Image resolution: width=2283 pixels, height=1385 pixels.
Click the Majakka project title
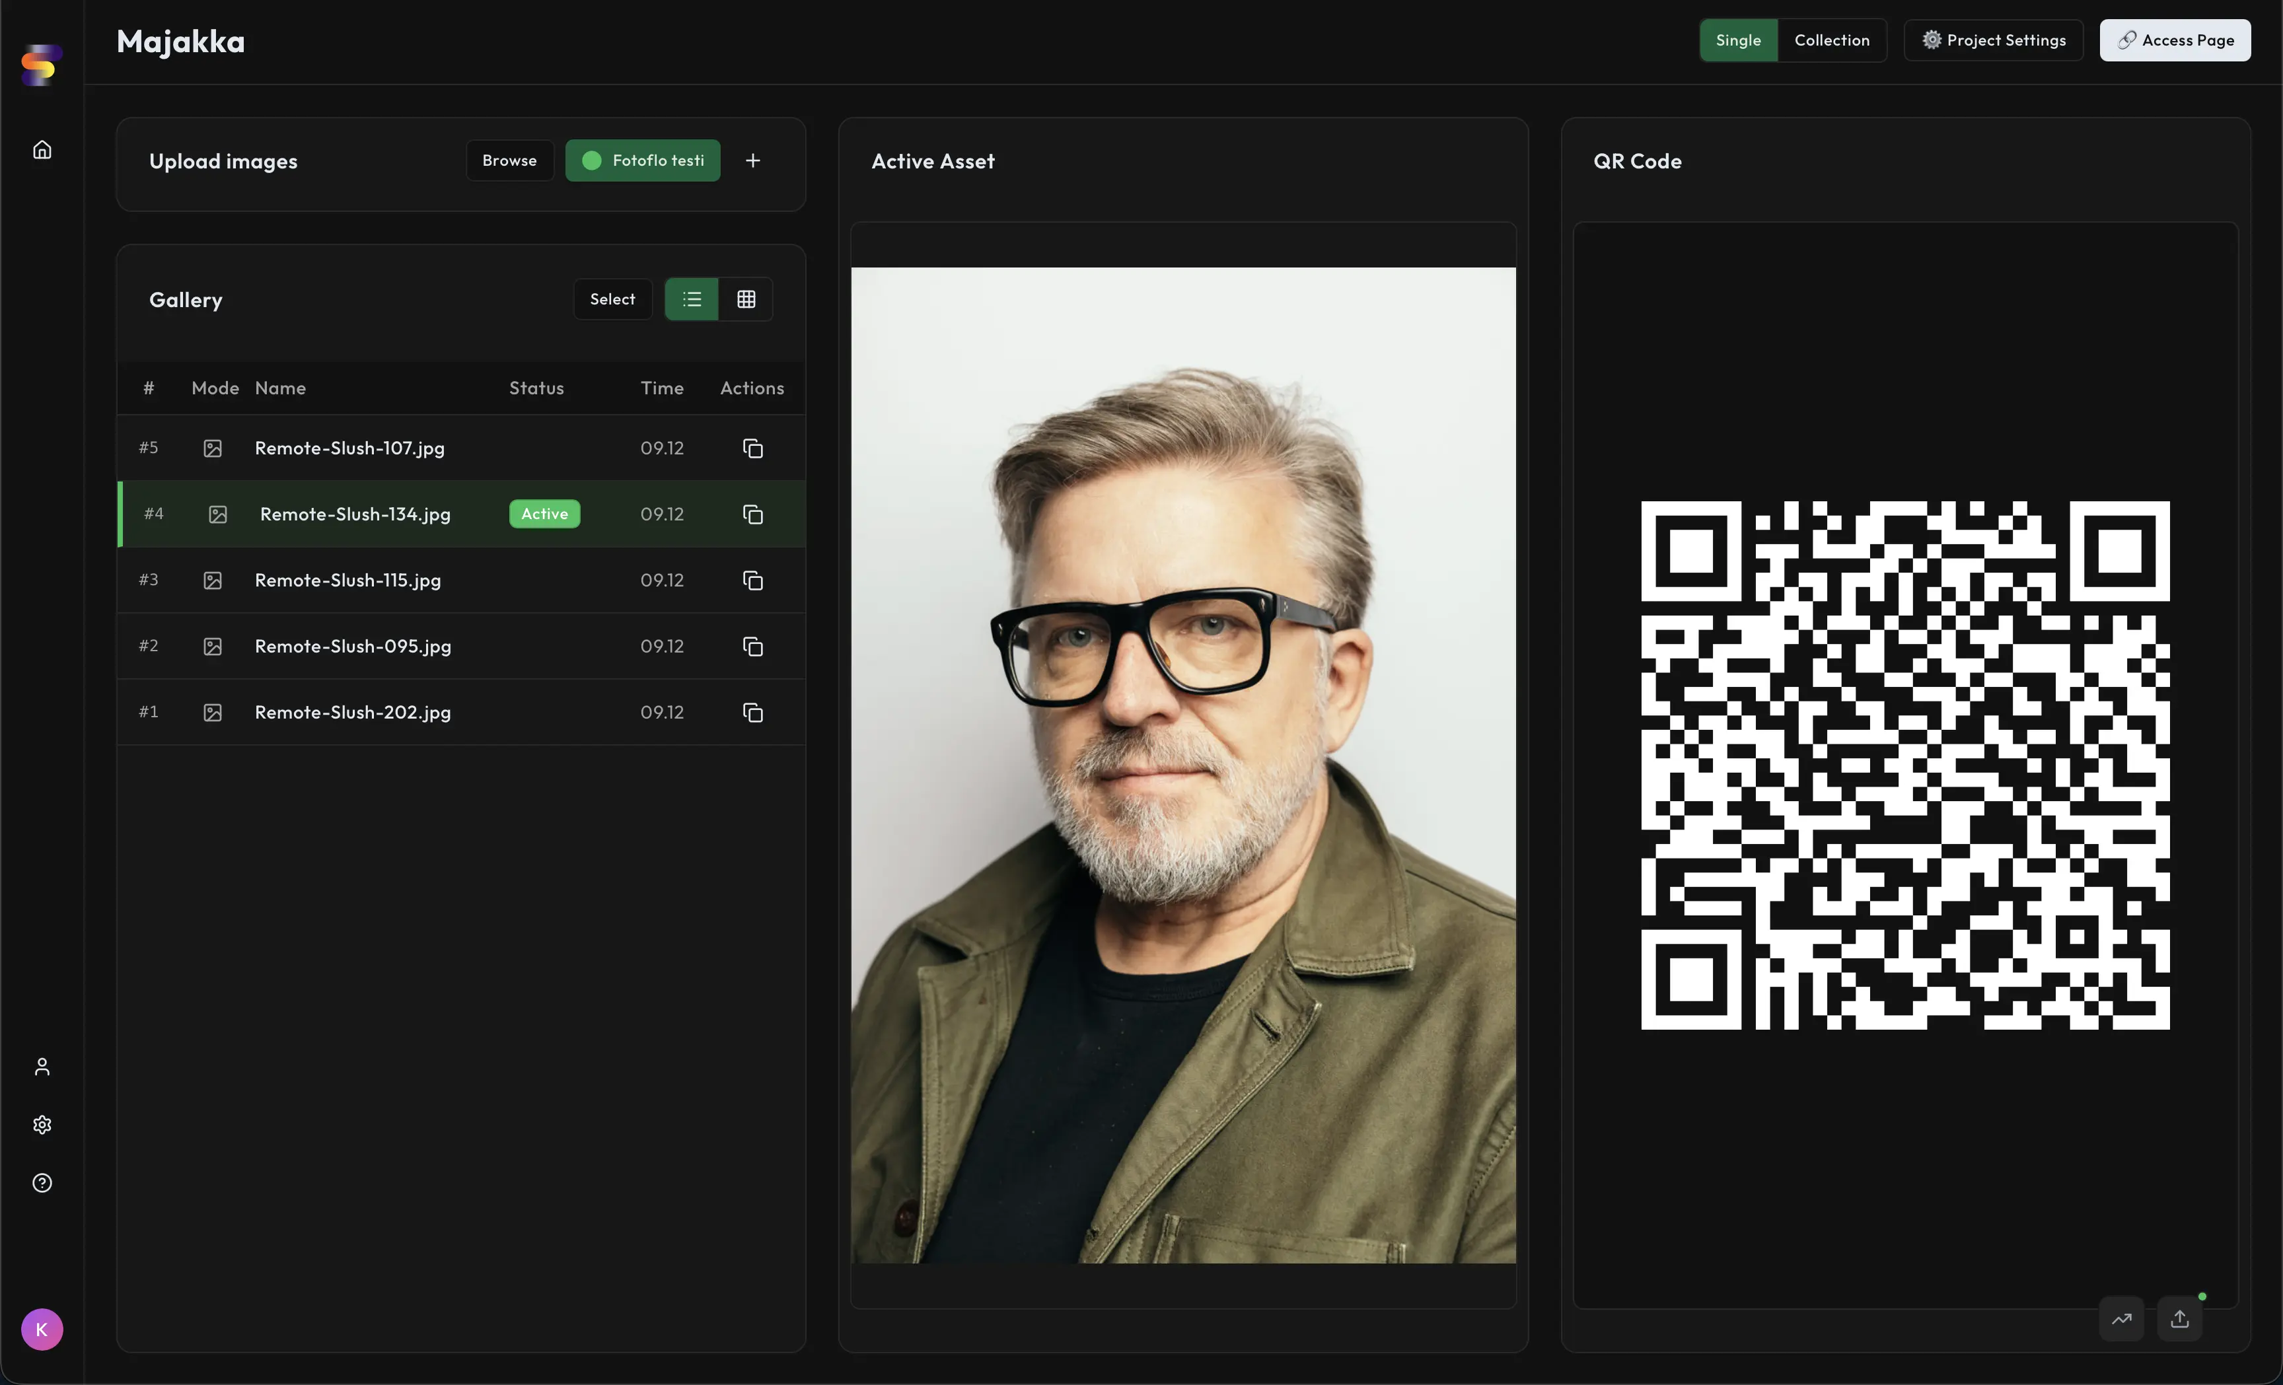[x=181, y=42]
